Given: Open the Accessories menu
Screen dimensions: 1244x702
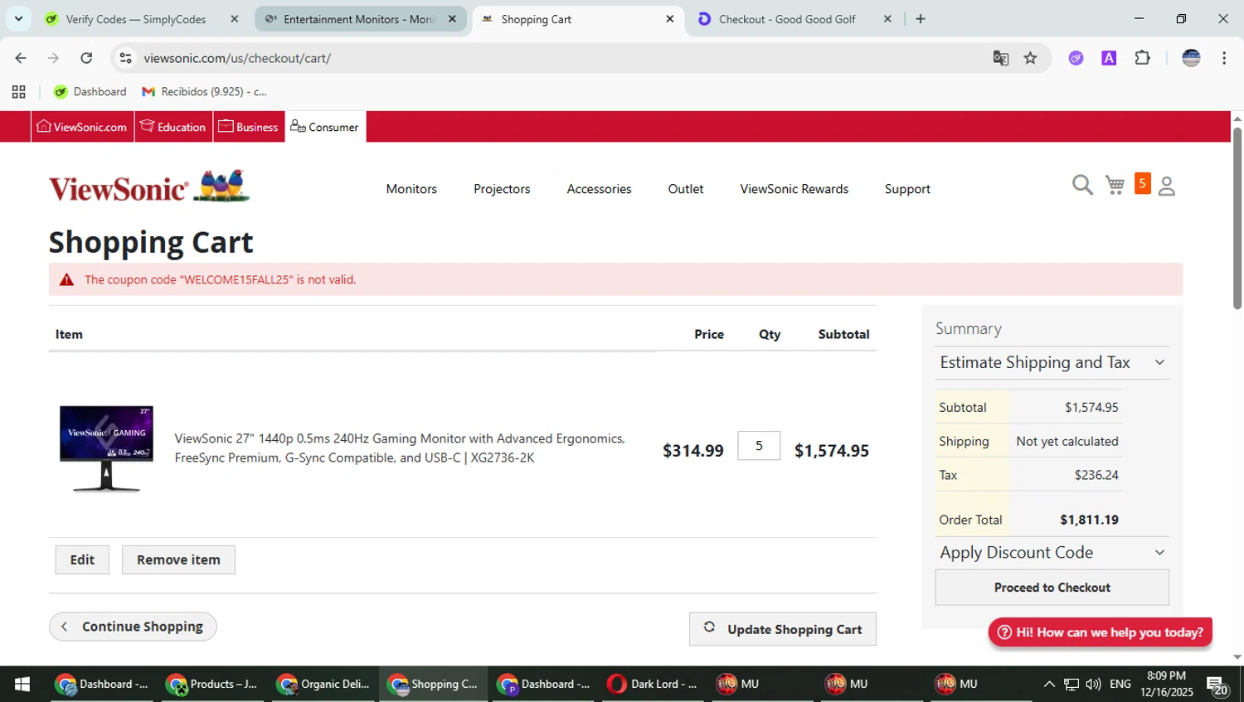Looking at the screenshot, I should 599,189.
